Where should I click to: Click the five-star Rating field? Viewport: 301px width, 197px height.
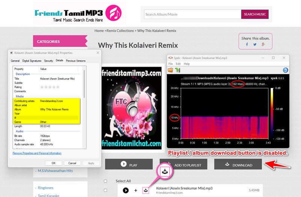50,87
